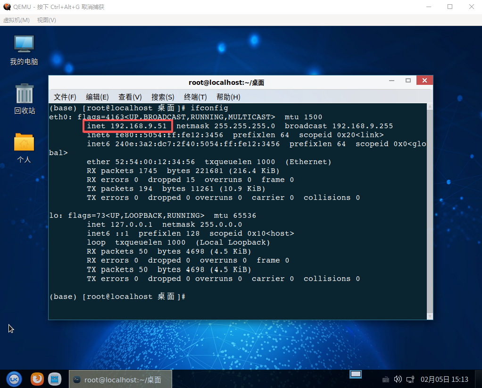Select the root@localhost terminal taskbar button
Image resolution: width=482 pixels, height=388 pixels.
click(x=120, y=379)
